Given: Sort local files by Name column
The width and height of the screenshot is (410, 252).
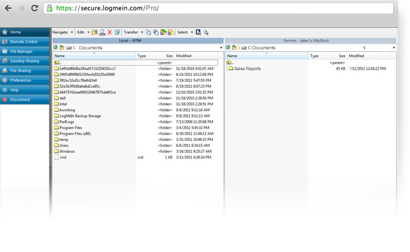Looking at the screenshot, I should pos(94,56).
